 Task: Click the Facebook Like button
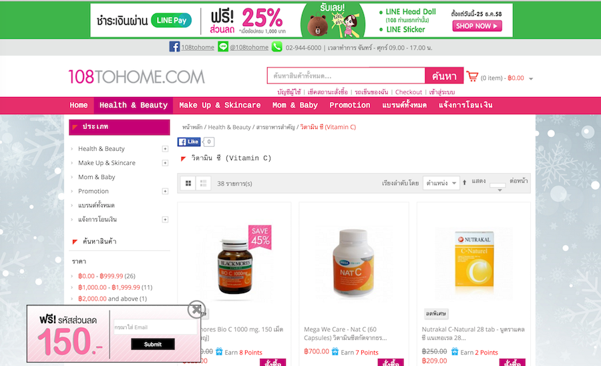[x=189, y=142]
